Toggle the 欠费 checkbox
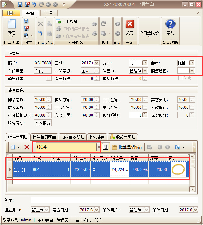Image resolution: width=203 pixels, height=225 pixels. (x=180, y=78)
